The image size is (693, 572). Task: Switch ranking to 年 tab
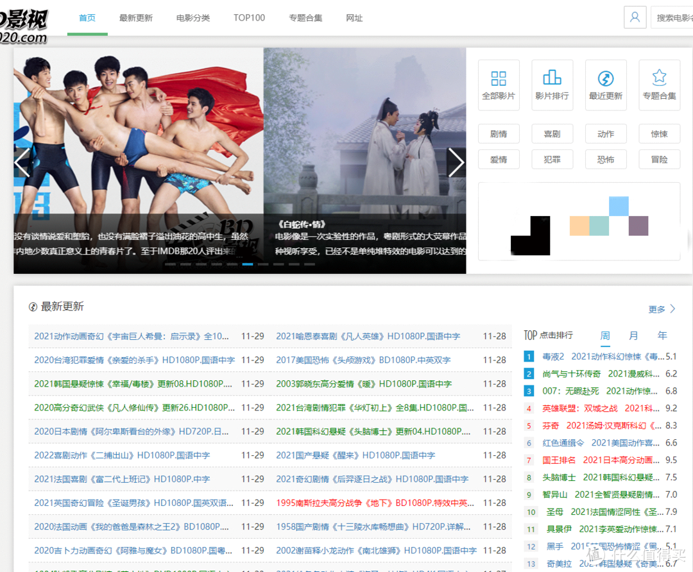pos(662,335)
